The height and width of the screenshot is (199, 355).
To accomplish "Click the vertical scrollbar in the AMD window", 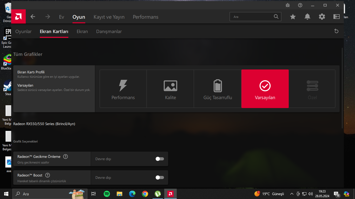I will 342,88.
